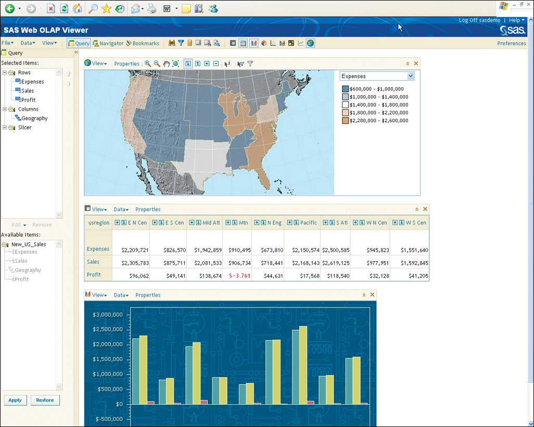Viewport: 534px width, 427px height.
Task: Select the map Identify info pointer tool
Action: 227,63
